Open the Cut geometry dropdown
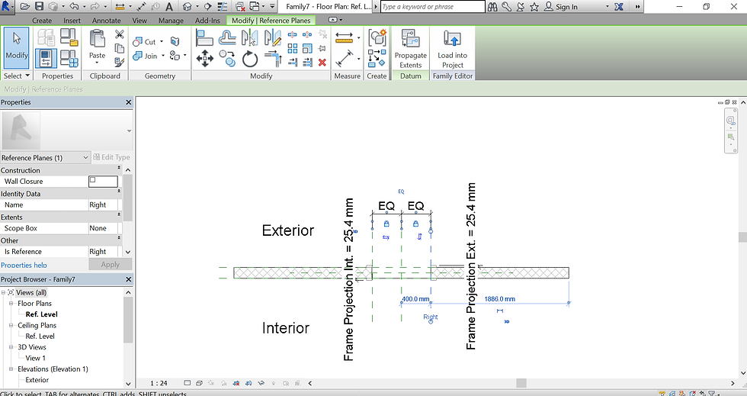Viewport: 747px width, 396px height. pos(162,41)
